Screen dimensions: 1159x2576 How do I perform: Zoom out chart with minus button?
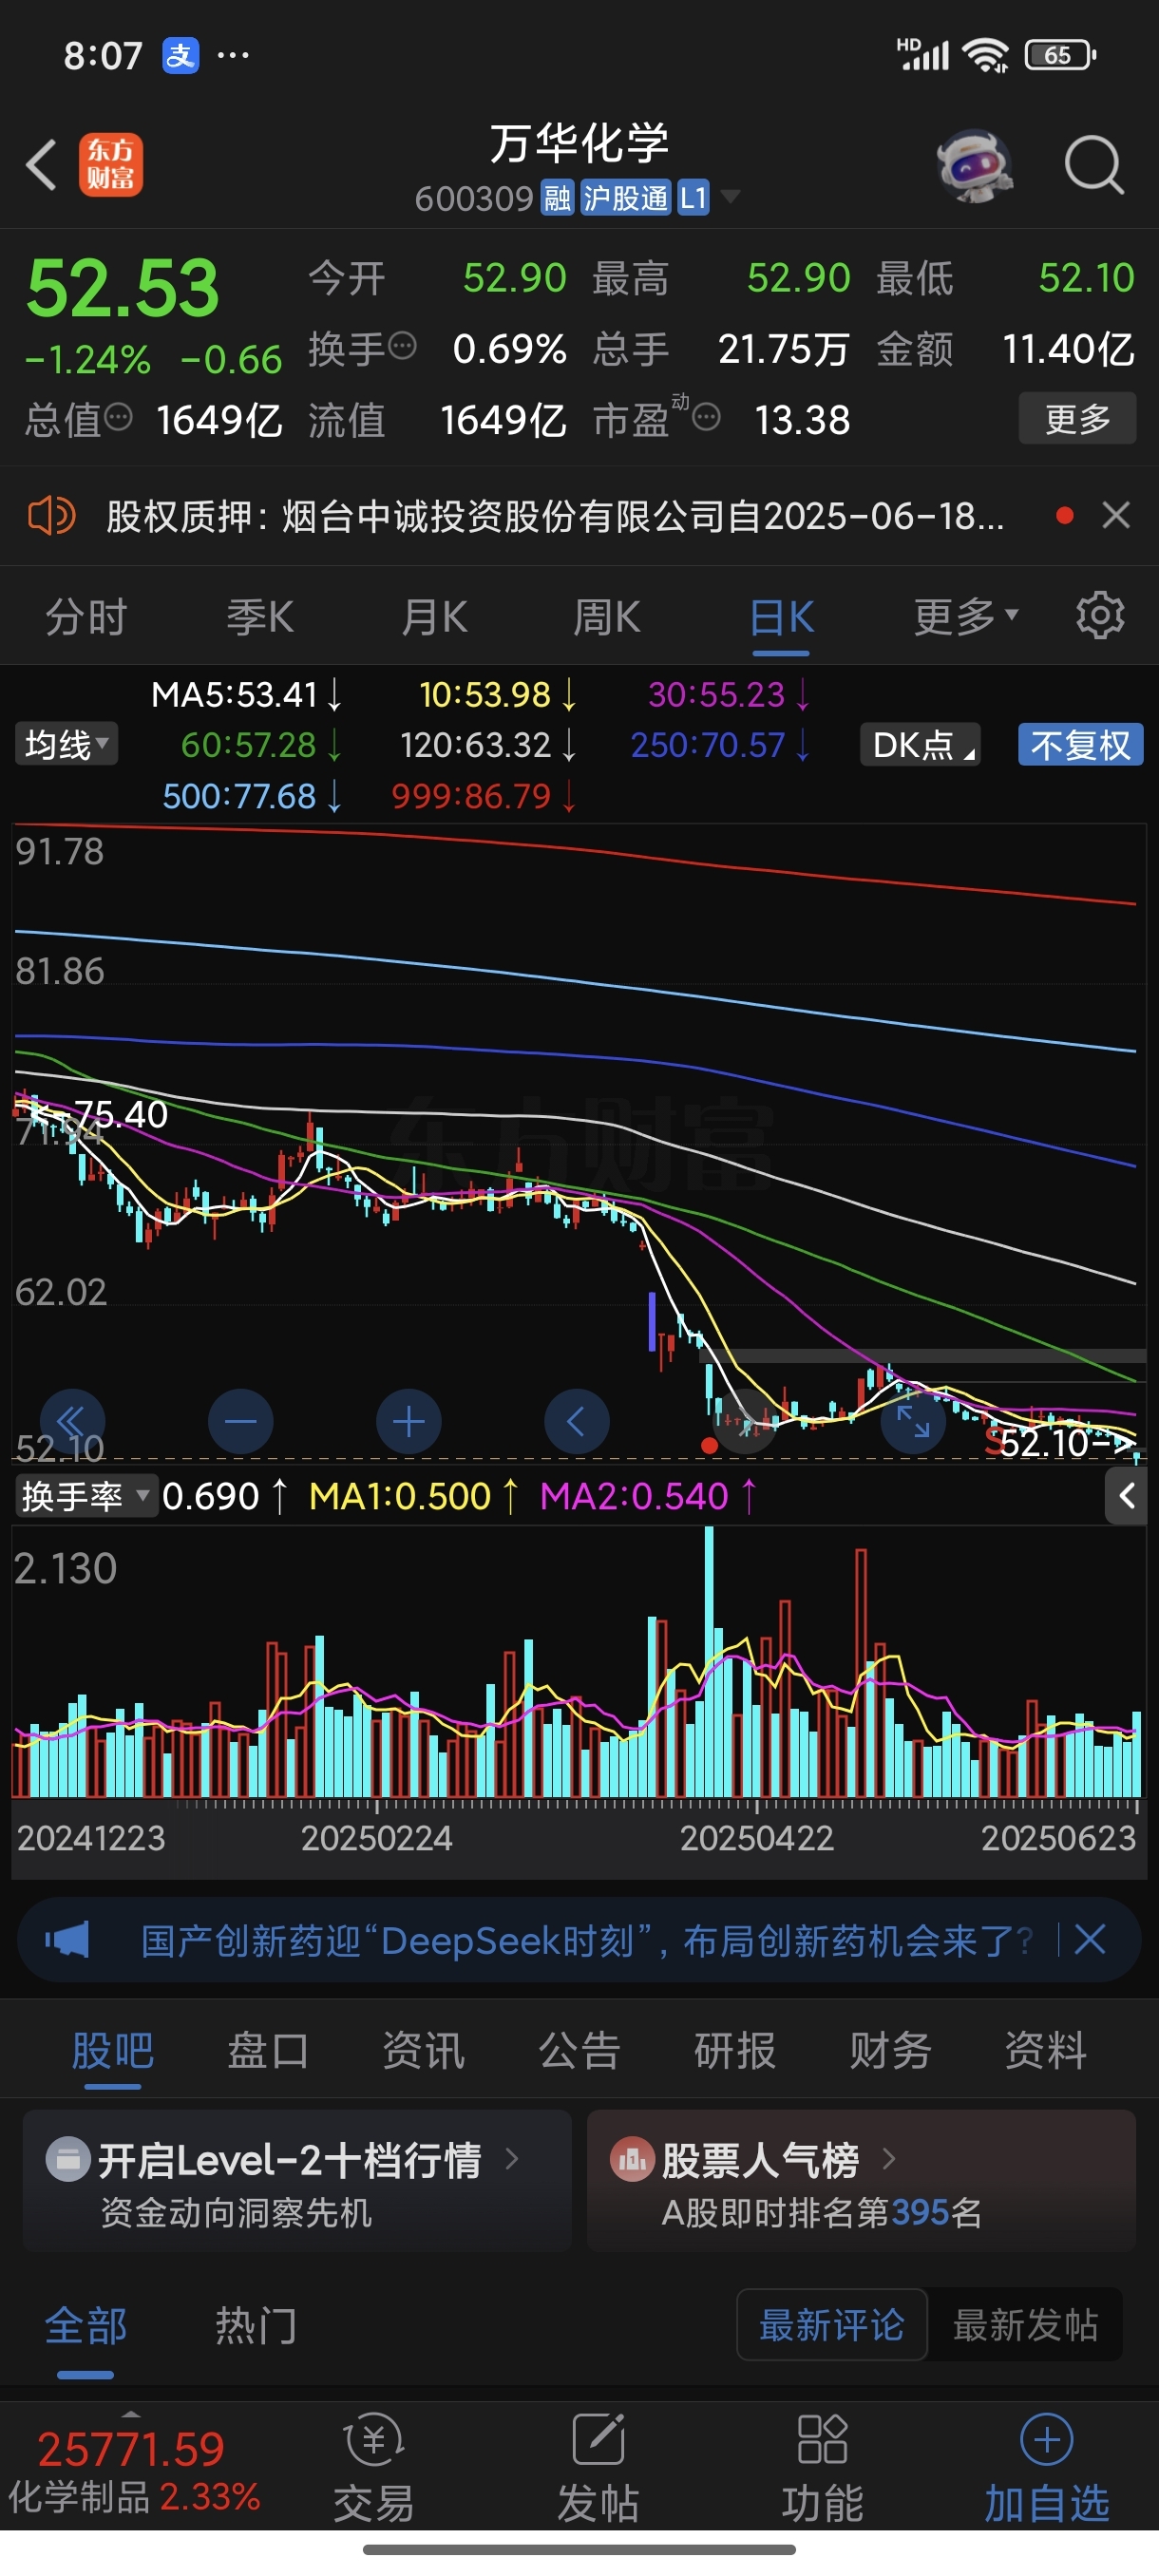[x=240, y=1421]
